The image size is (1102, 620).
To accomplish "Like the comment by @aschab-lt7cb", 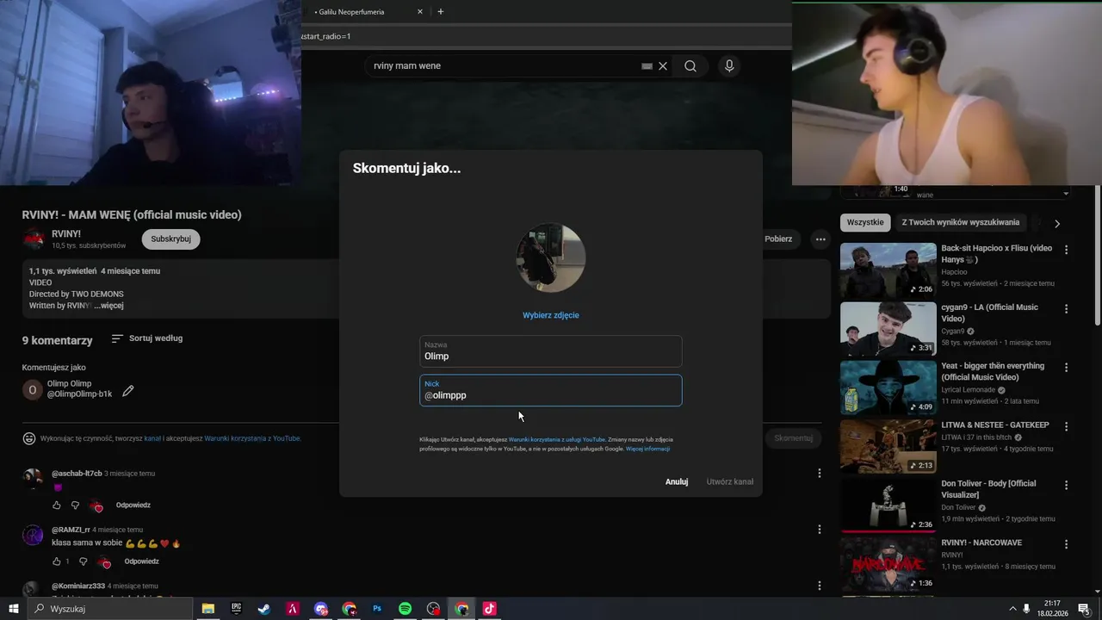I will (x=57, y=505).
